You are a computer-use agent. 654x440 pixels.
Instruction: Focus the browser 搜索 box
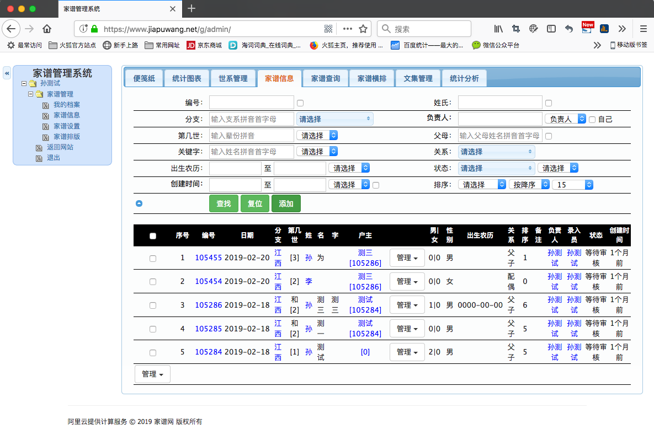pyautogui.click(x=424, y=29)
